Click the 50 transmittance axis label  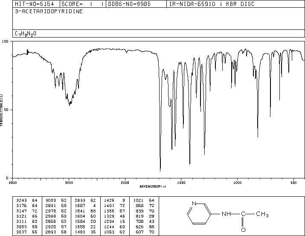[x=6, y=110]
